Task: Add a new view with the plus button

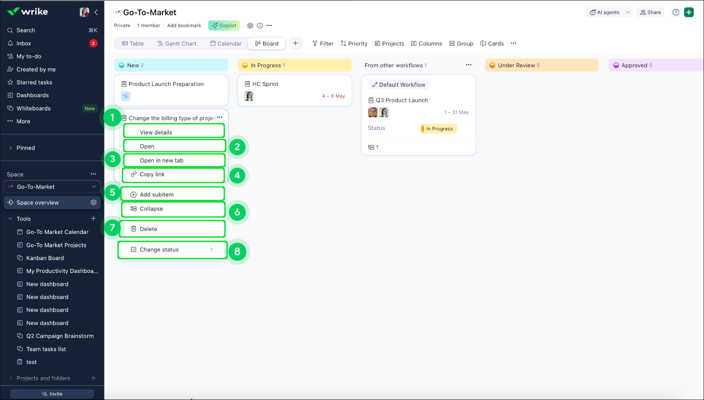Action: coord(296,43)
